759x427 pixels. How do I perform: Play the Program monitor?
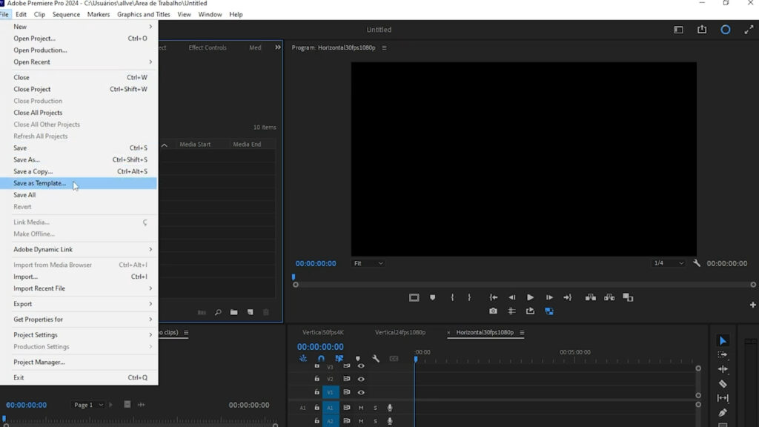[x=530, y=297]
